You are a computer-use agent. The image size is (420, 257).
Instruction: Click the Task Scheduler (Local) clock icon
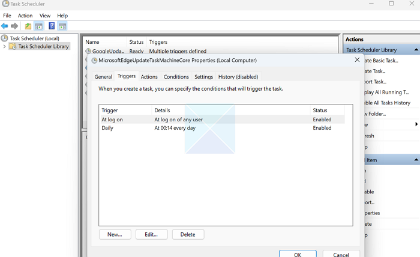click(4, 38)
